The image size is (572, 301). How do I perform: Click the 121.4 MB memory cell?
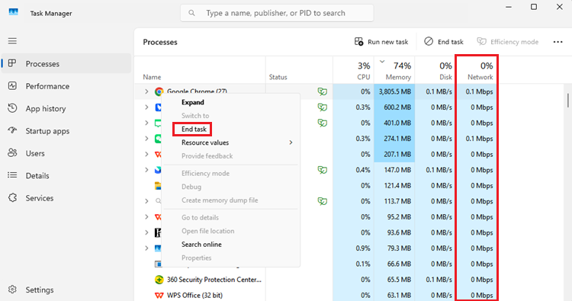click(x=394, y=185)
